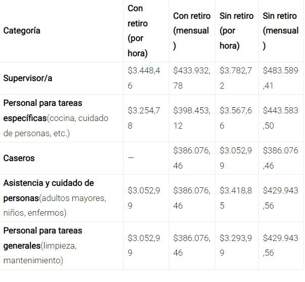Select the $433.932,78 monthly value
The height and width of the screenshot is (282, 305).
coord(192,78)
